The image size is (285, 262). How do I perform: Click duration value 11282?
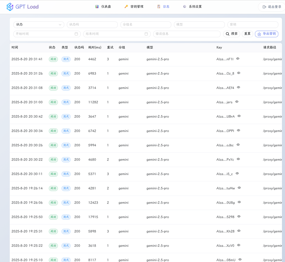(x=93, y=102)
